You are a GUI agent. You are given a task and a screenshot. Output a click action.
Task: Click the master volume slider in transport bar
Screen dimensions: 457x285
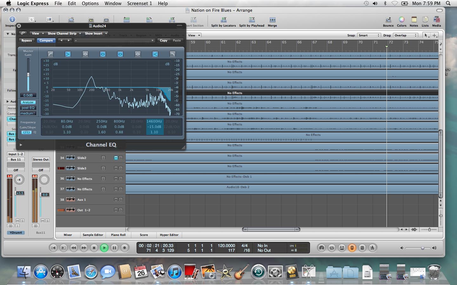pos(422,248)
